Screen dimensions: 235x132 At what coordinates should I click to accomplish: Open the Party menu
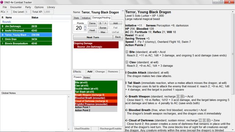click(28, 7)
